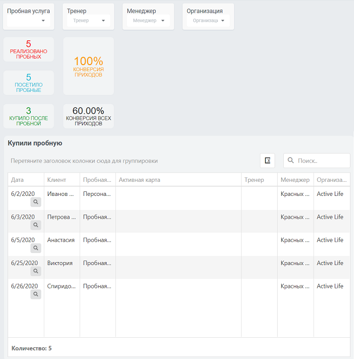Select the Реализовано пробных tile

pyautogui.click(x=29, y=49)
